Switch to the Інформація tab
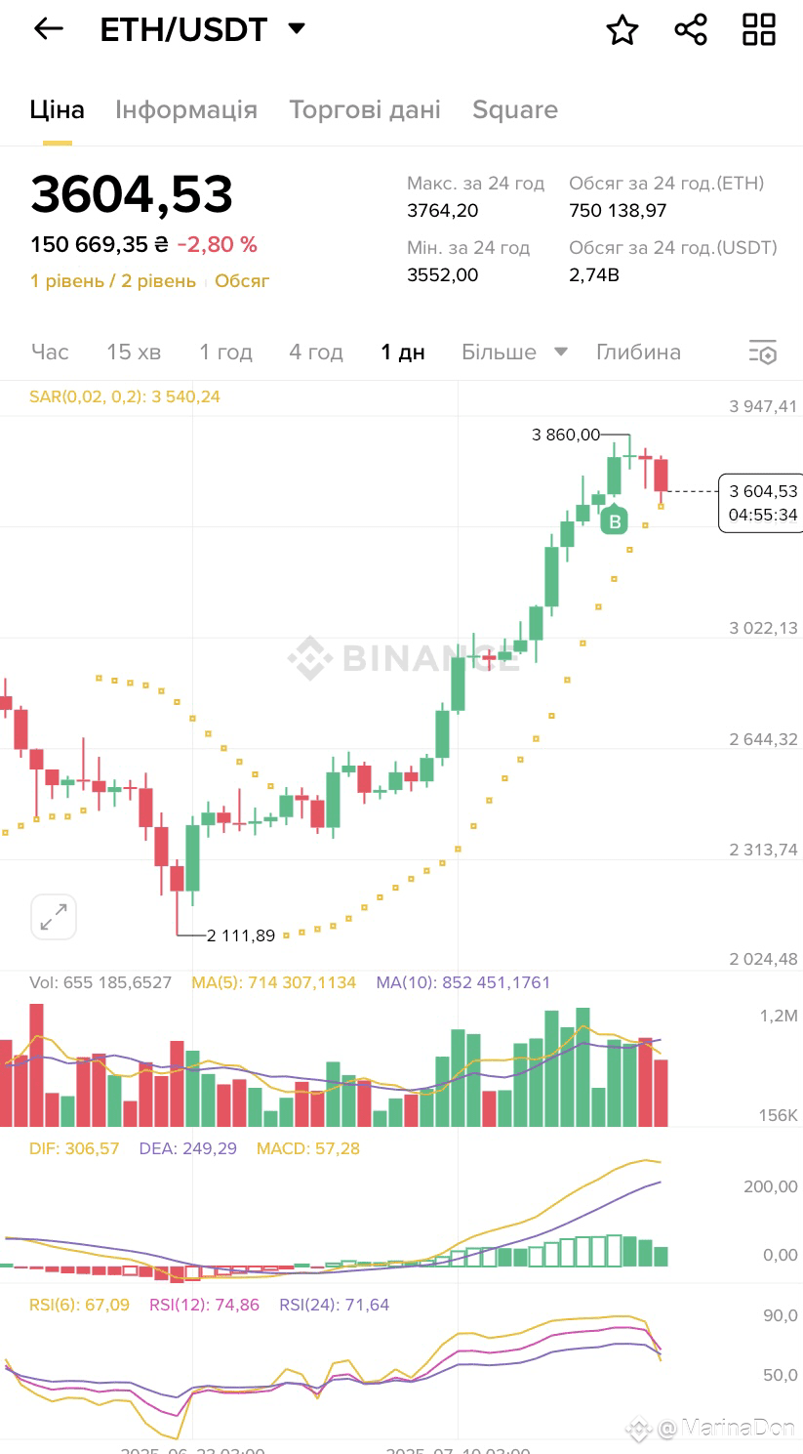 click(186, 109)
